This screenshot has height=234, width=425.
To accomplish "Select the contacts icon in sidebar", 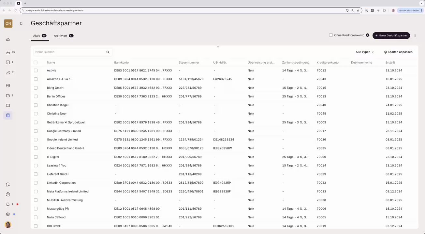I will (8, 115).
